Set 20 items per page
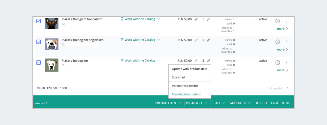This screenshot has width=327, height=125. click(38, 88)
